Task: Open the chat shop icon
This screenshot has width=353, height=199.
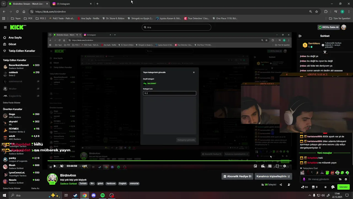Action: (313, 187)
